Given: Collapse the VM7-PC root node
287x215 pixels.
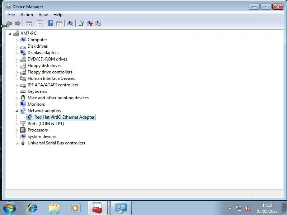Looking at the screenshot, I should point(10,34).
